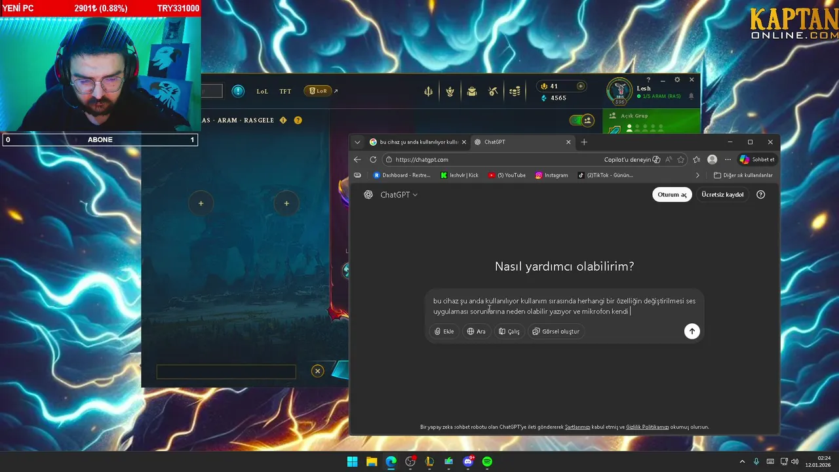Screen dimensions: 839x472
Task: Open the Dashboard - Restre... bookmark
Action: (x=402, y=175)
